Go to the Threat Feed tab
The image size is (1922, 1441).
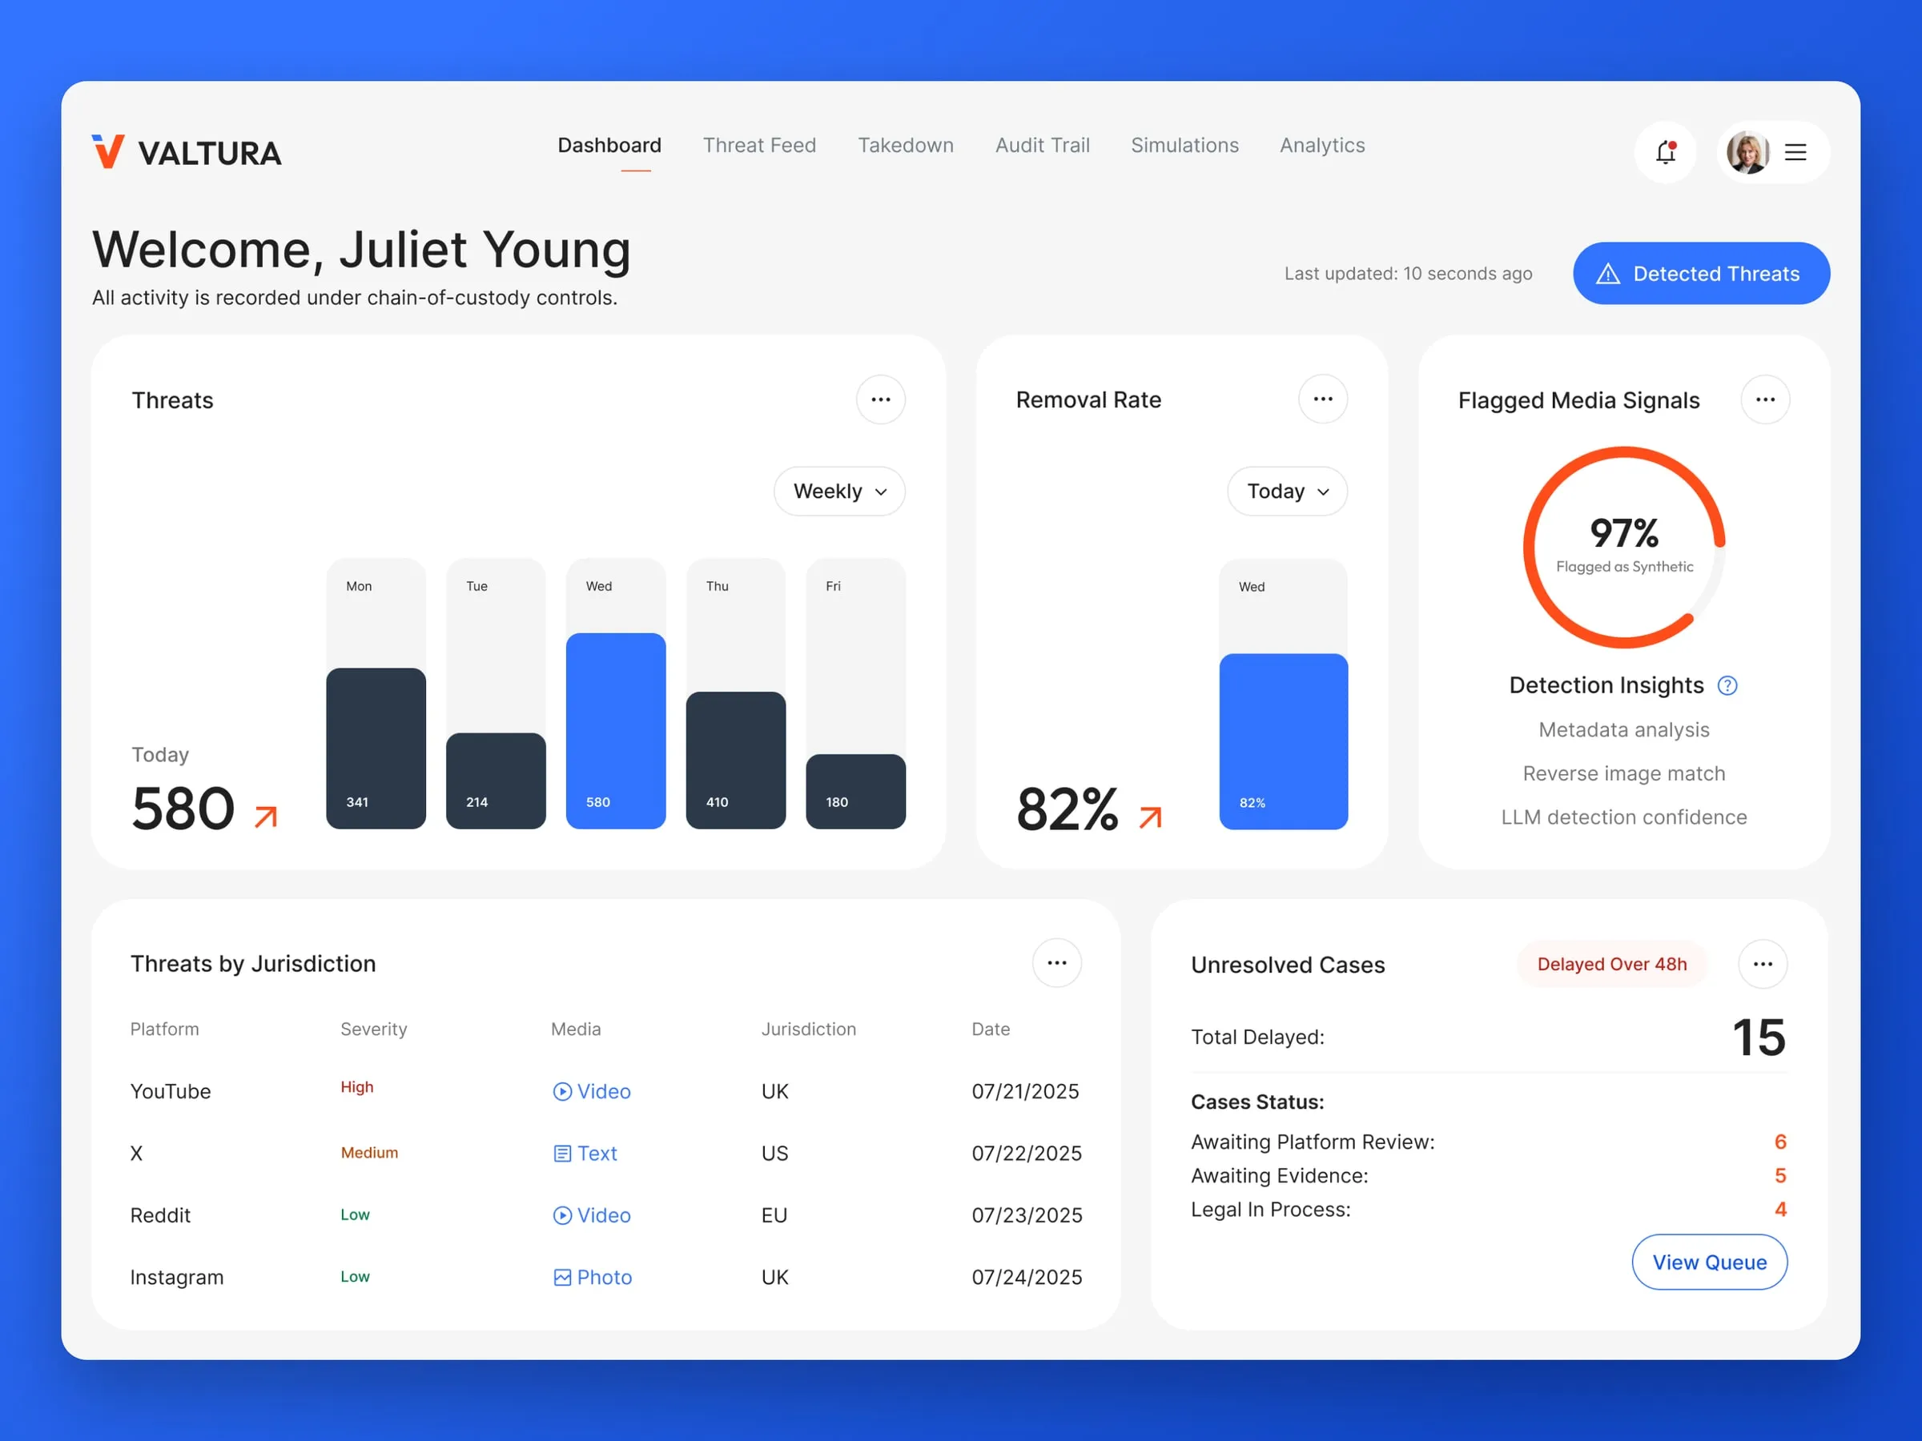tap(759, 145)
